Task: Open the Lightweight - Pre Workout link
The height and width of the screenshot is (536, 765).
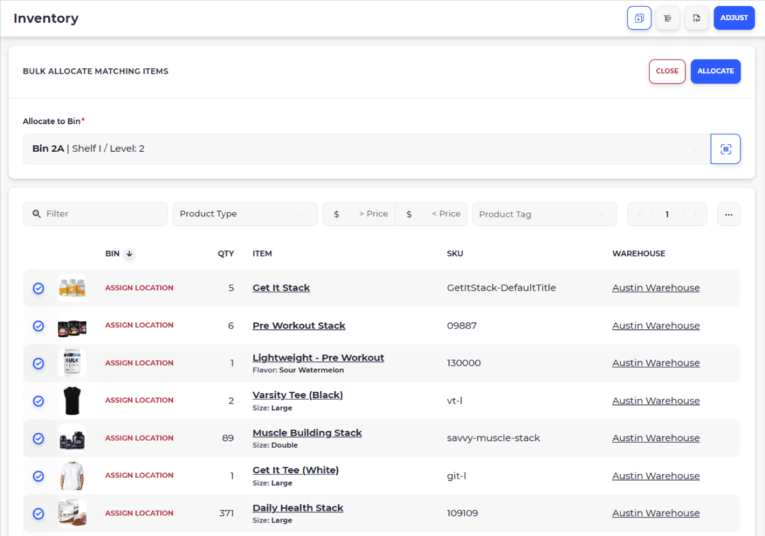Action: [318, 358]
